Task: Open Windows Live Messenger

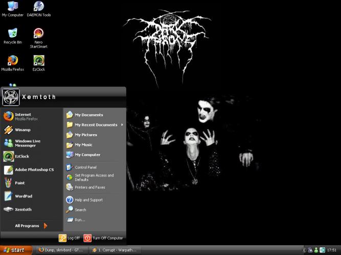Action: (x=28, y=143)
